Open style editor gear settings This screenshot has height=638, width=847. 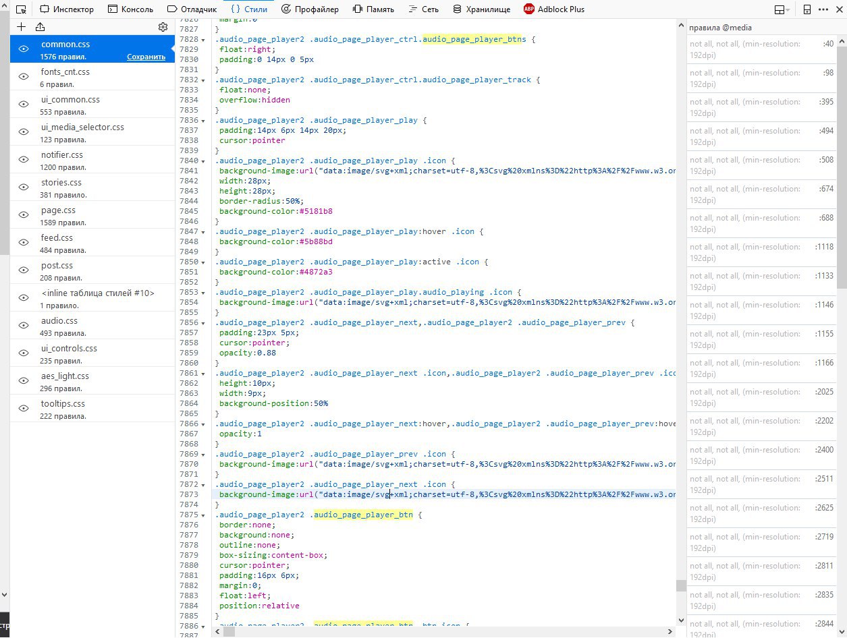(x=163, y=27)
